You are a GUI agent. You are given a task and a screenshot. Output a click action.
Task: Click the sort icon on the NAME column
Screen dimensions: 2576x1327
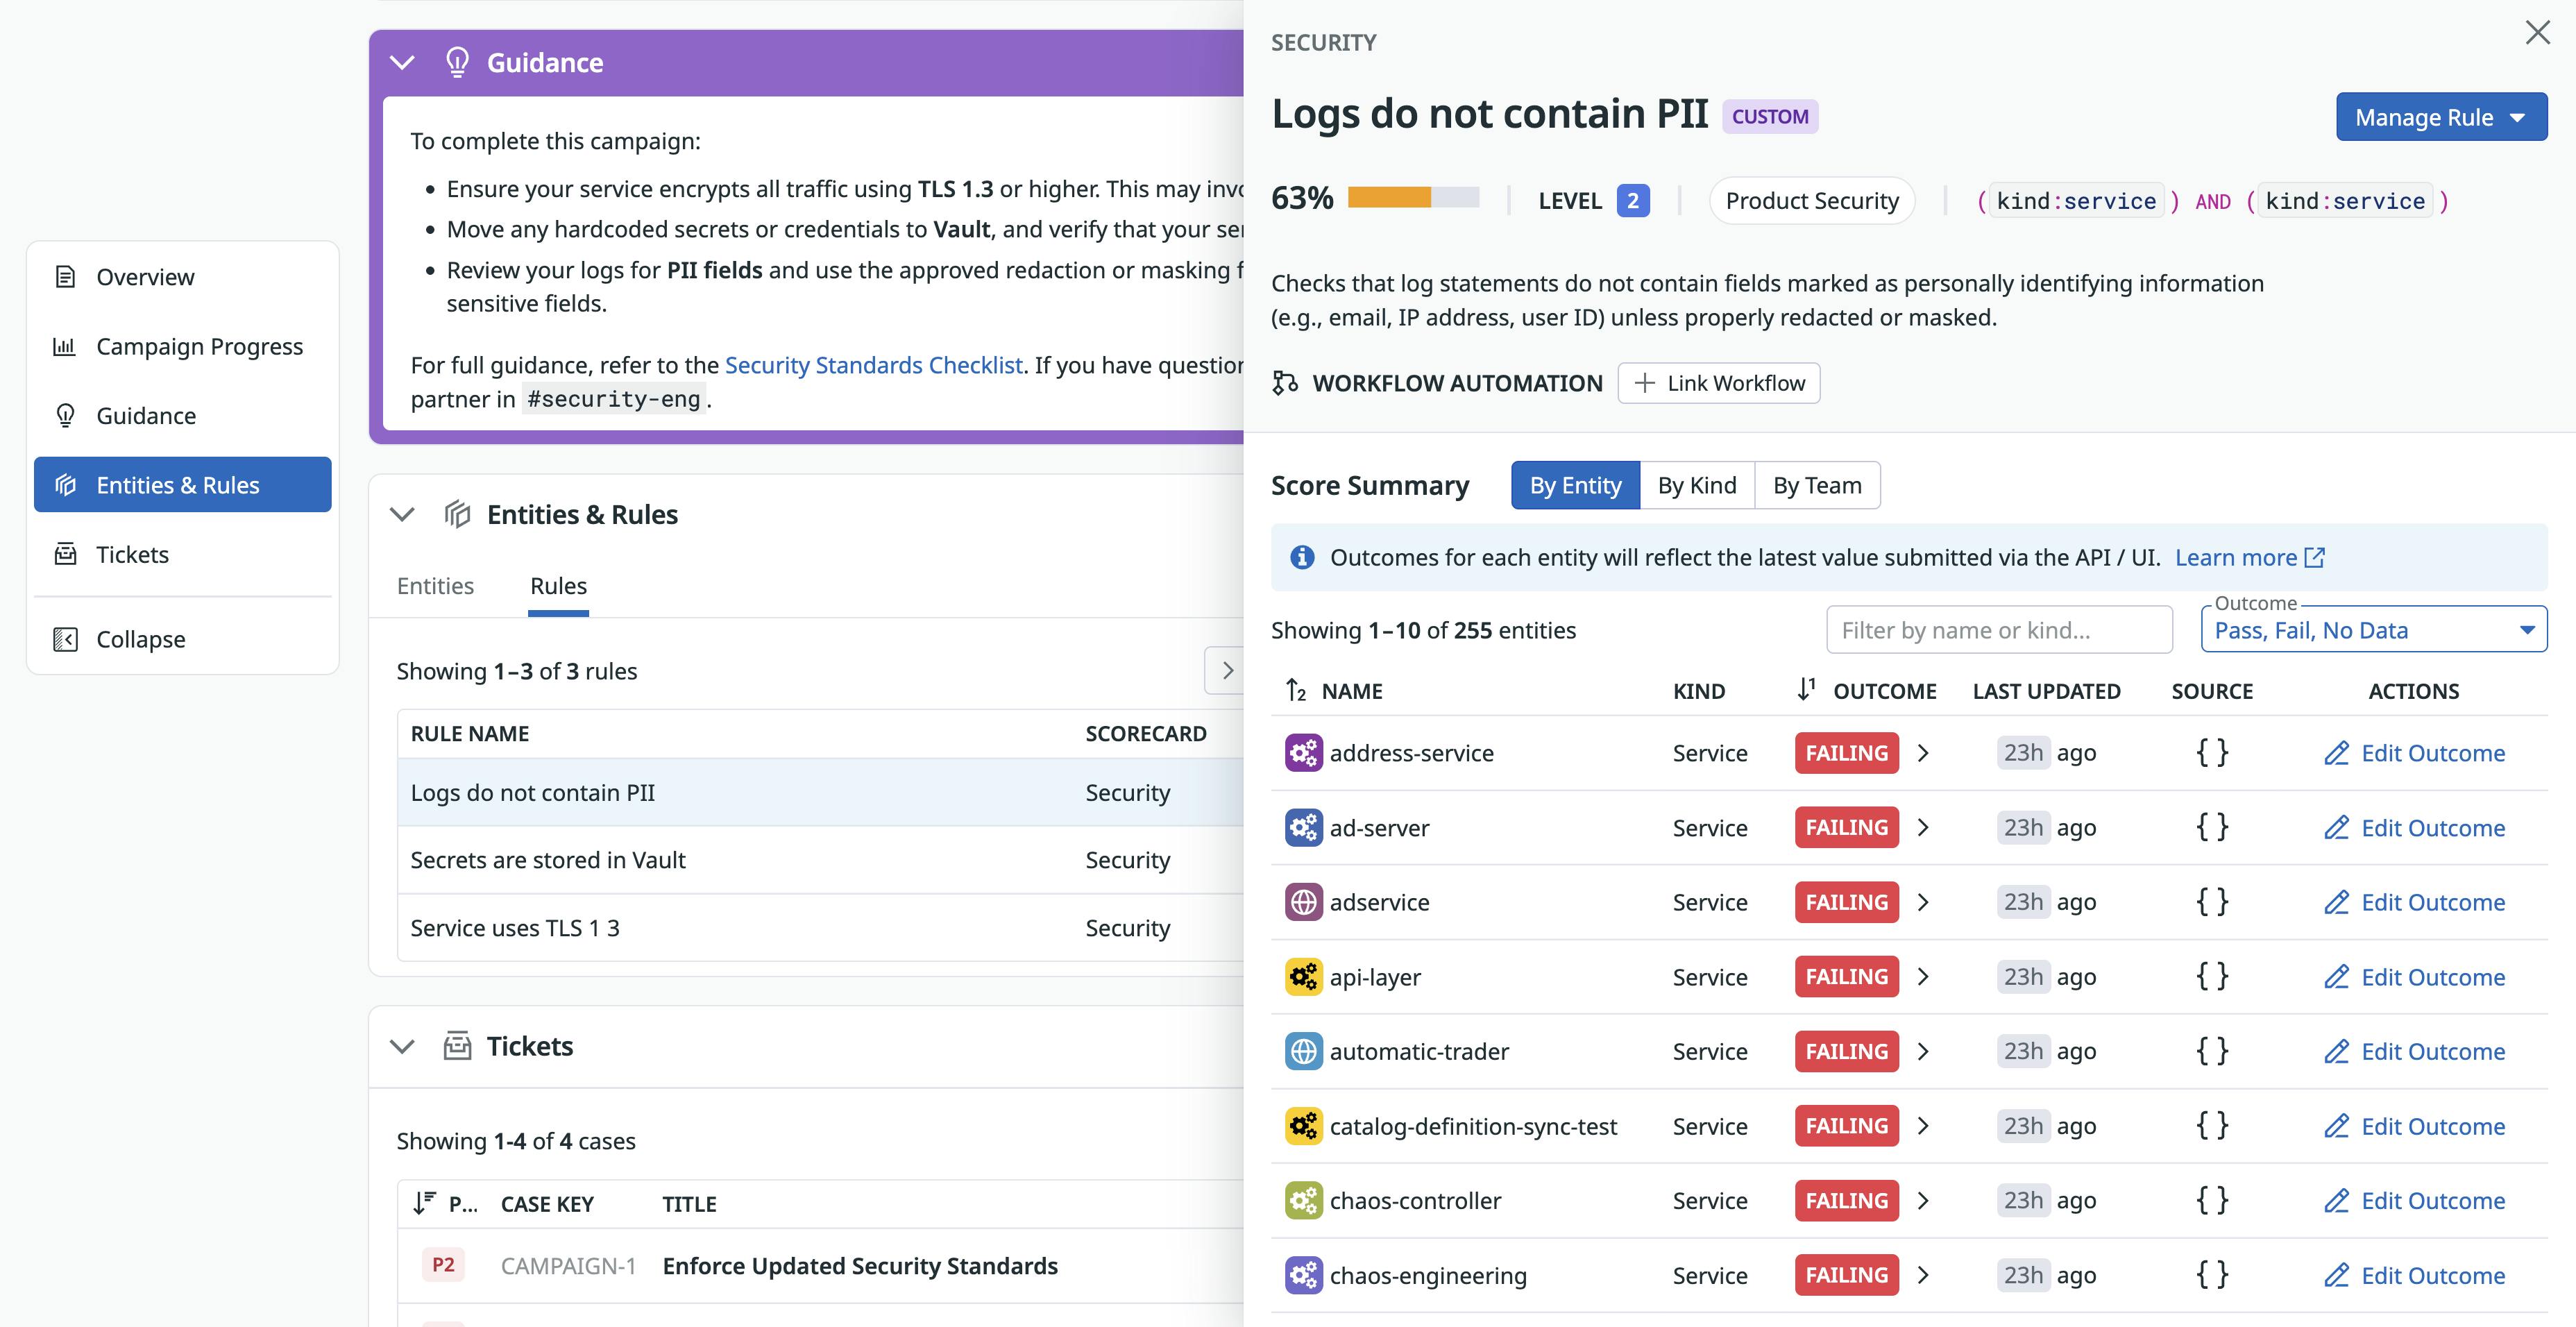point(1294,690)
